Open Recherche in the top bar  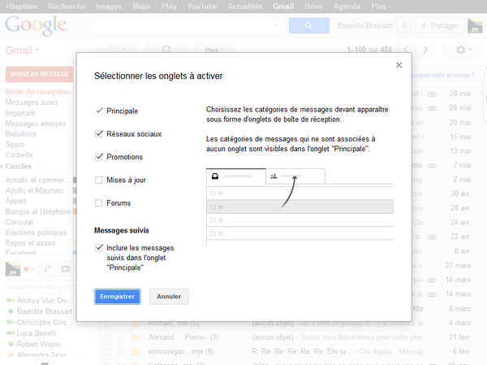(67, 7)
